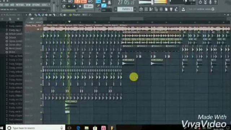Show the playlist window icon
This screenshot has width=231, height=130.
[141, 9]
